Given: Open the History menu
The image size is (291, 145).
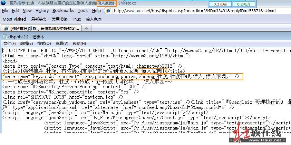Looking at the screenshot, I should click(x=42, y=11).
